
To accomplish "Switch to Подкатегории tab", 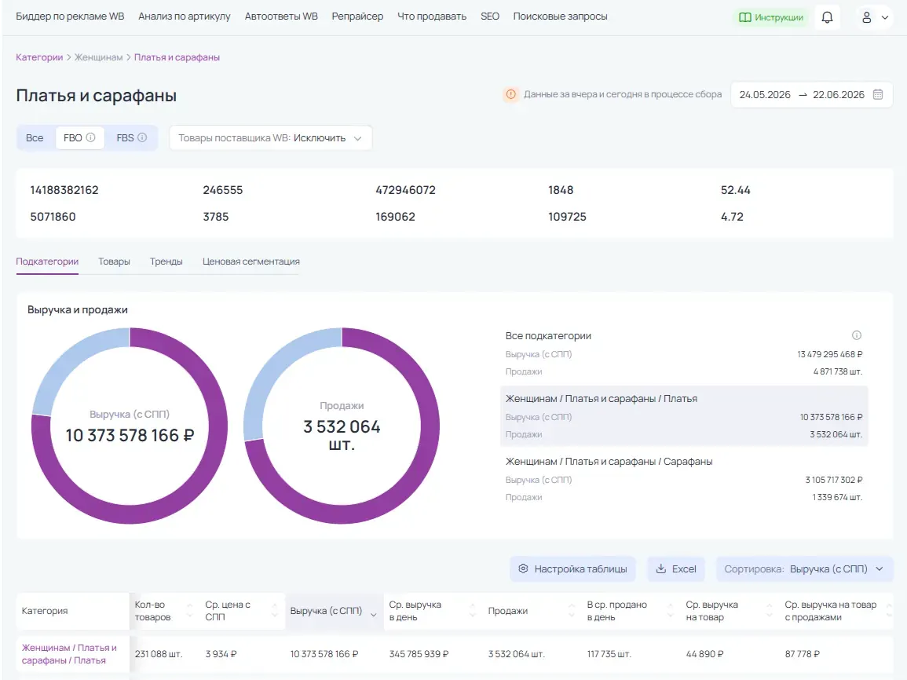I will (x=47, y=261).
